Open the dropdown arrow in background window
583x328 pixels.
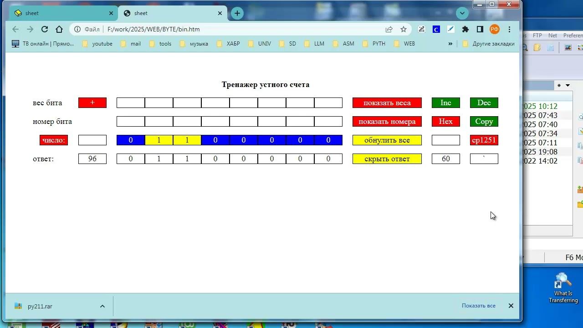click(568, 85)
